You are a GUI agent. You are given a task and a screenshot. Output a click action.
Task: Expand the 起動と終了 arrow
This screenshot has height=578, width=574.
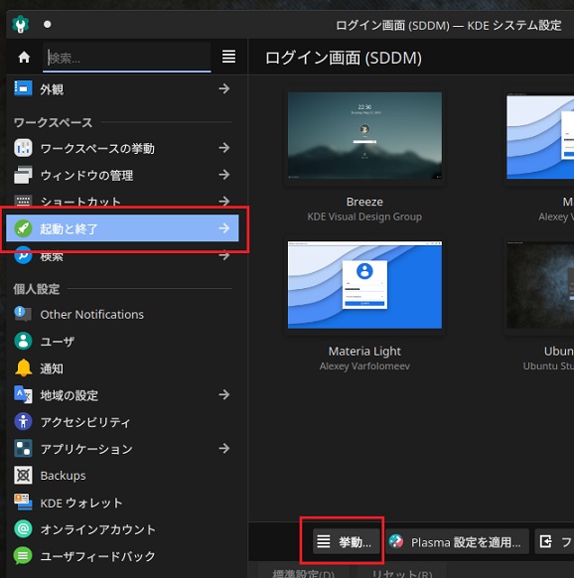point(224,228)
